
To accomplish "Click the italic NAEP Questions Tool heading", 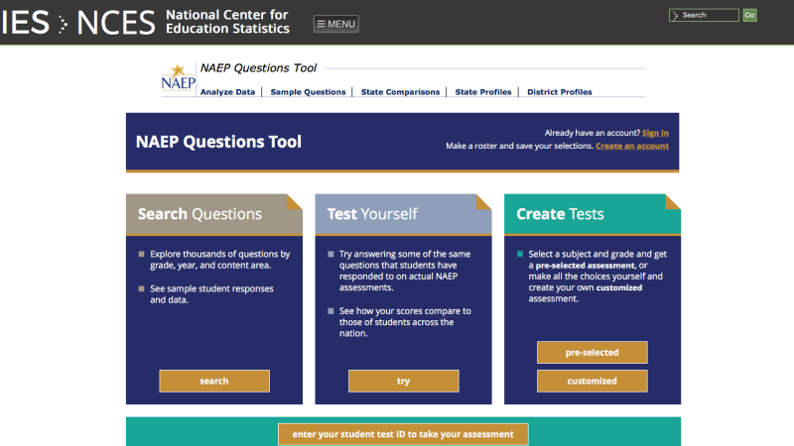I will pos(258,67).
